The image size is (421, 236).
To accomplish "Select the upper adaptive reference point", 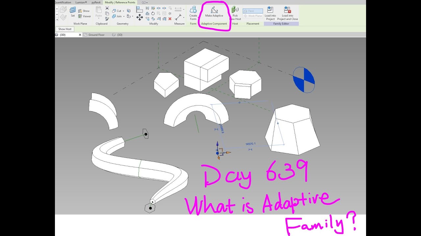I will [146, 134].
